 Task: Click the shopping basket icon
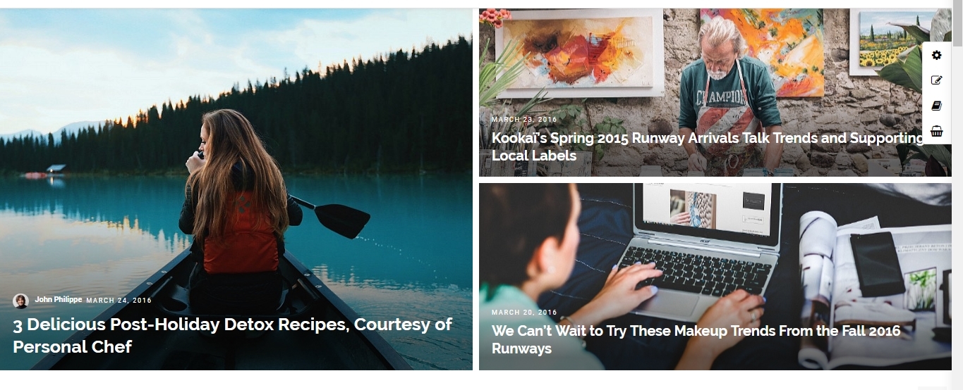click(x=936, y=131)
